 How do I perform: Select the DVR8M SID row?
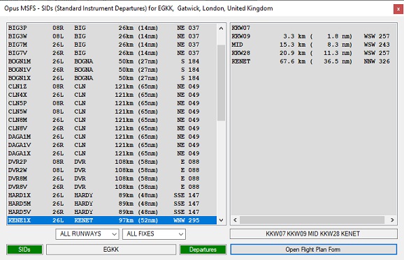[112, 178]
